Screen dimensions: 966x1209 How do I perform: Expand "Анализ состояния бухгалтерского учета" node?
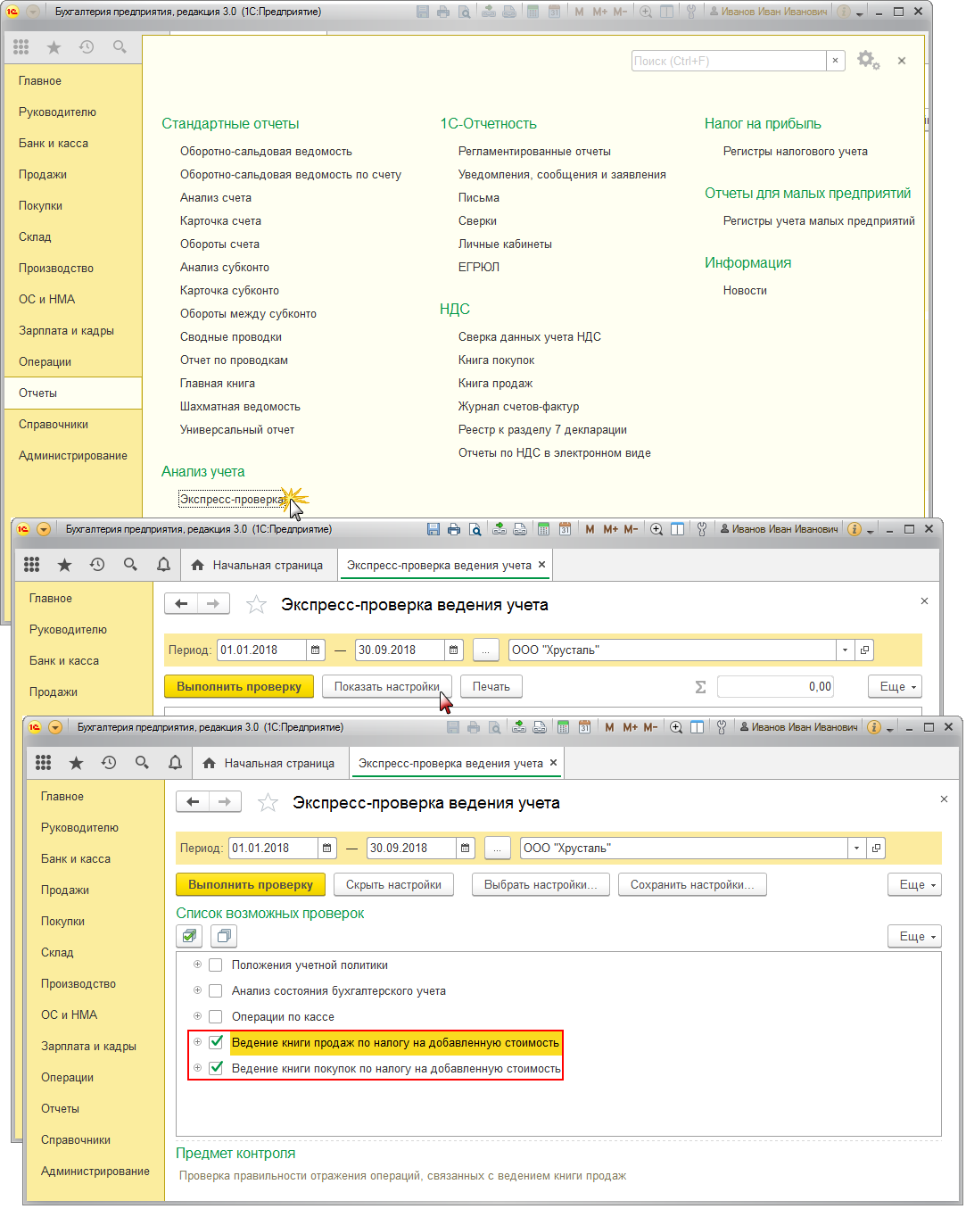point(197,990)
